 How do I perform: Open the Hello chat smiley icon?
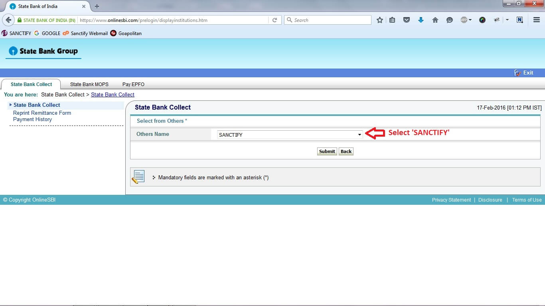coord(450,20)
